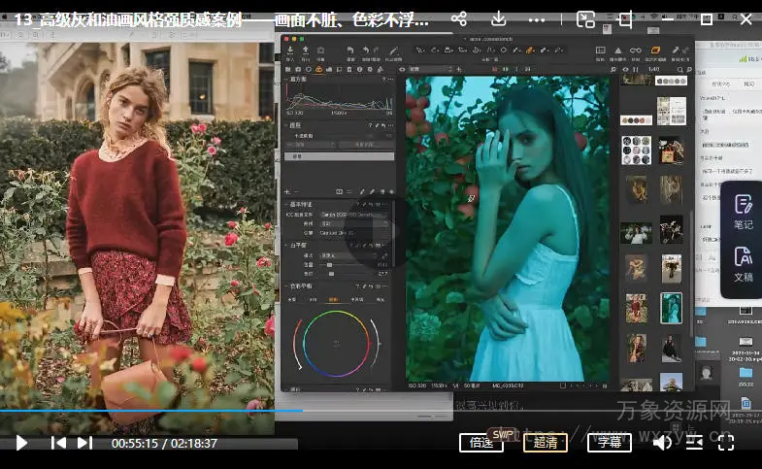Skip to the next video

coord(84,443)
